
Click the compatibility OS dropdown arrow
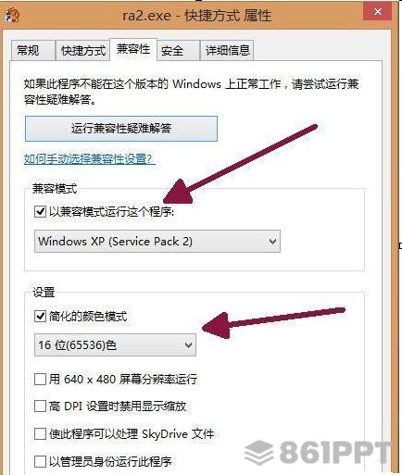(x=272, y=242)
